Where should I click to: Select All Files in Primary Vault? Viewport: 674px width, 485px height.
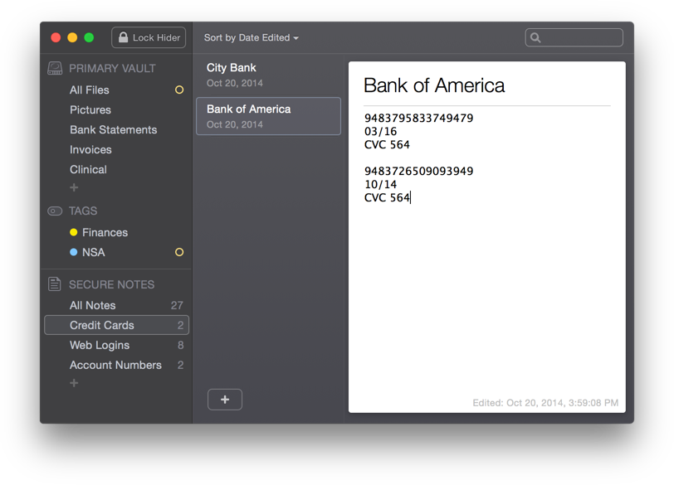pyautogui.click(x=90, y=90)
